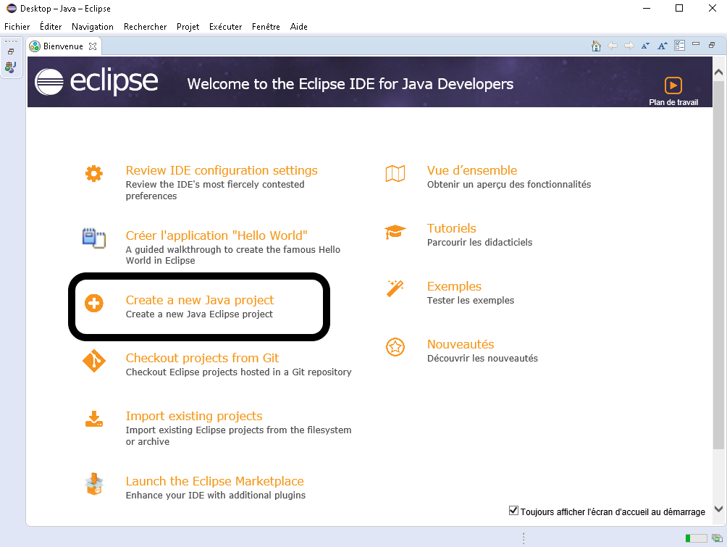
Task: Click the Vue d'ensemble link
Action: pos(472,170)
